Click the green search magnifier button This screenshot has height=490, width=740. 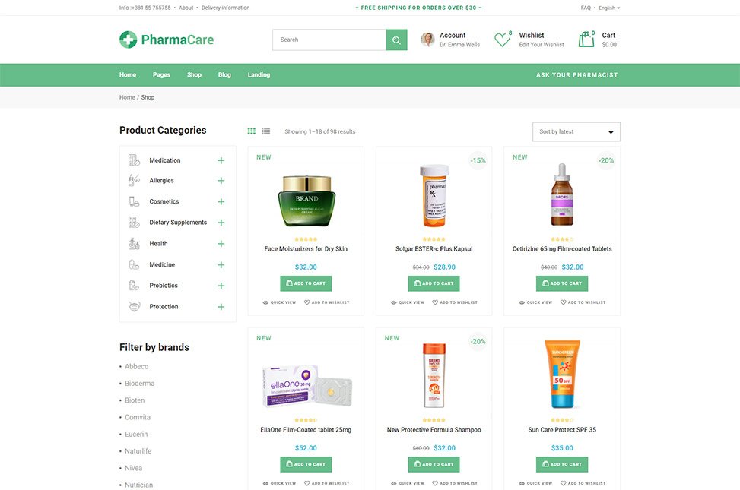[x=396, y=40]
